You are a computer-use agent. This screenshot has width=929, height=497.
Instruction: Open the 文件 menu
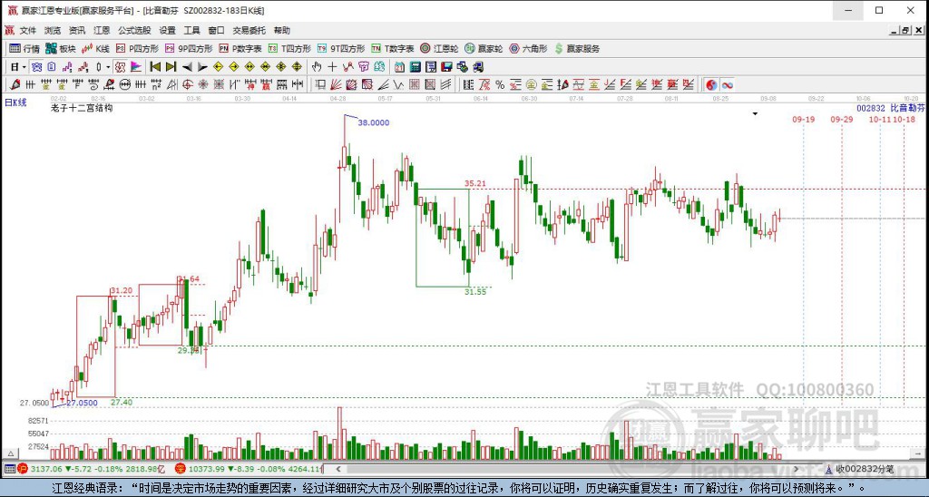tap(28, 30)
